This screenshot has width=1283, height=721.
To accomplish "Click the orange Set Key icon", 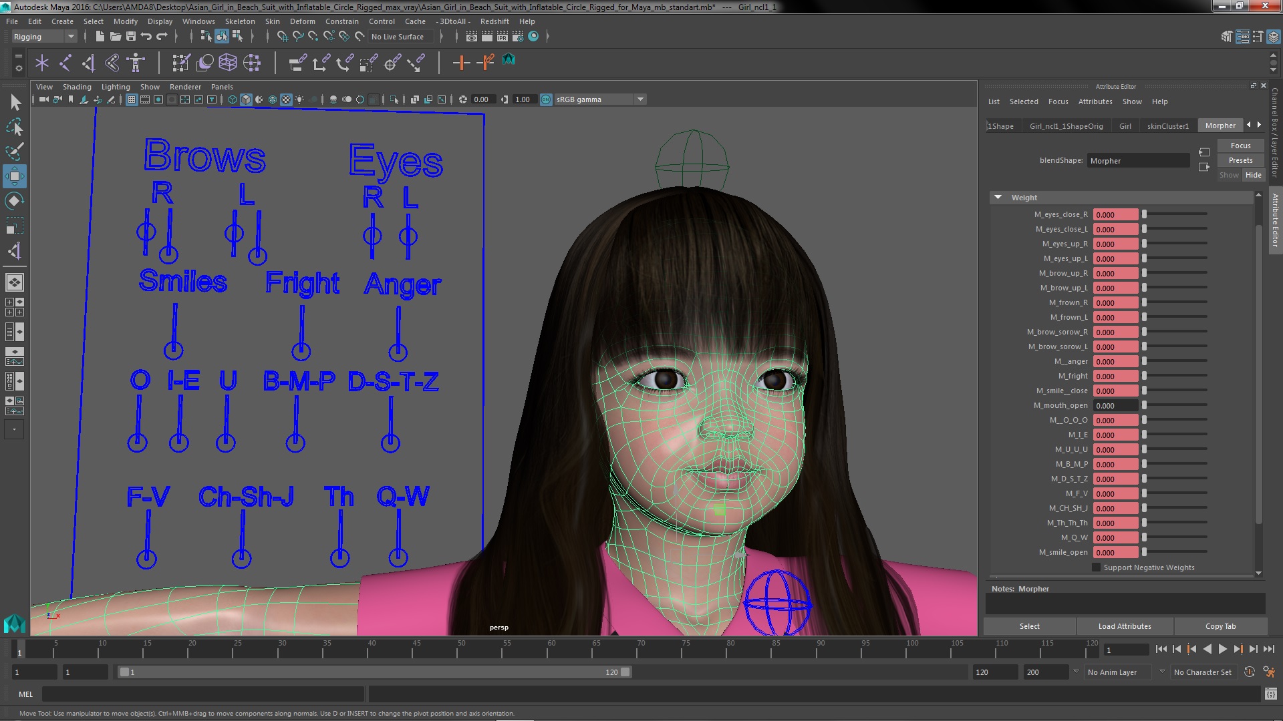I will pyautogui.click(x=460, y=63).
